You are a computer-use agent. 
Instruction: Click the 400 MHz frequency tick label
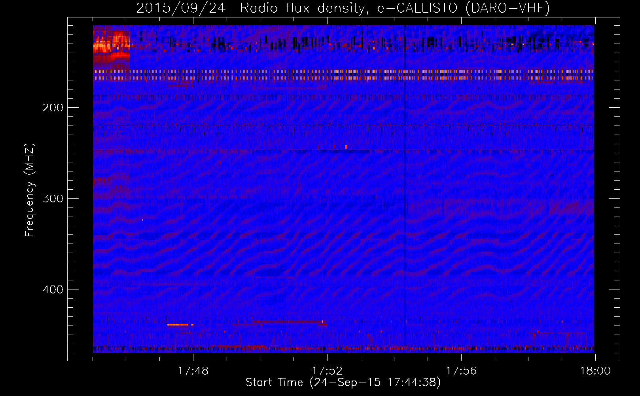click(x=53, y=289)
